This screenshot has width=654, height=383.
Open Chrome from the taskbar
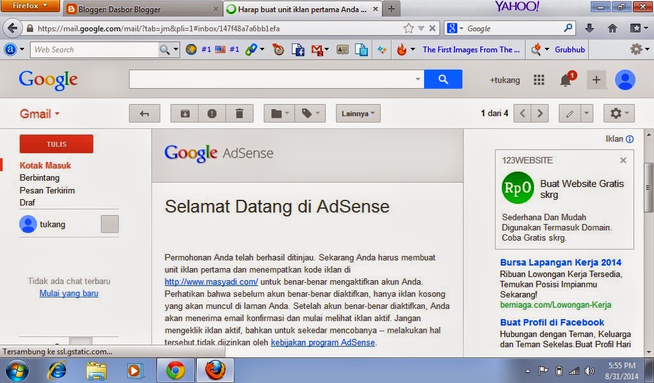coord(176,370)
